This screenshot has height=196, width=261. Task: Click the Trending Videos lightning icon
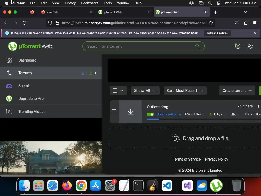(9, 111)
